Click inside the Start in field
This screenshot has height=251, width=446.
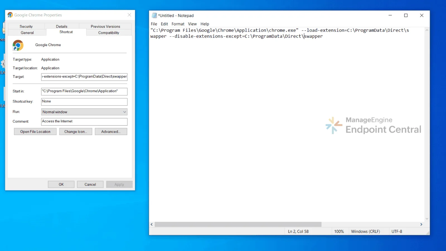pos(84,91)
